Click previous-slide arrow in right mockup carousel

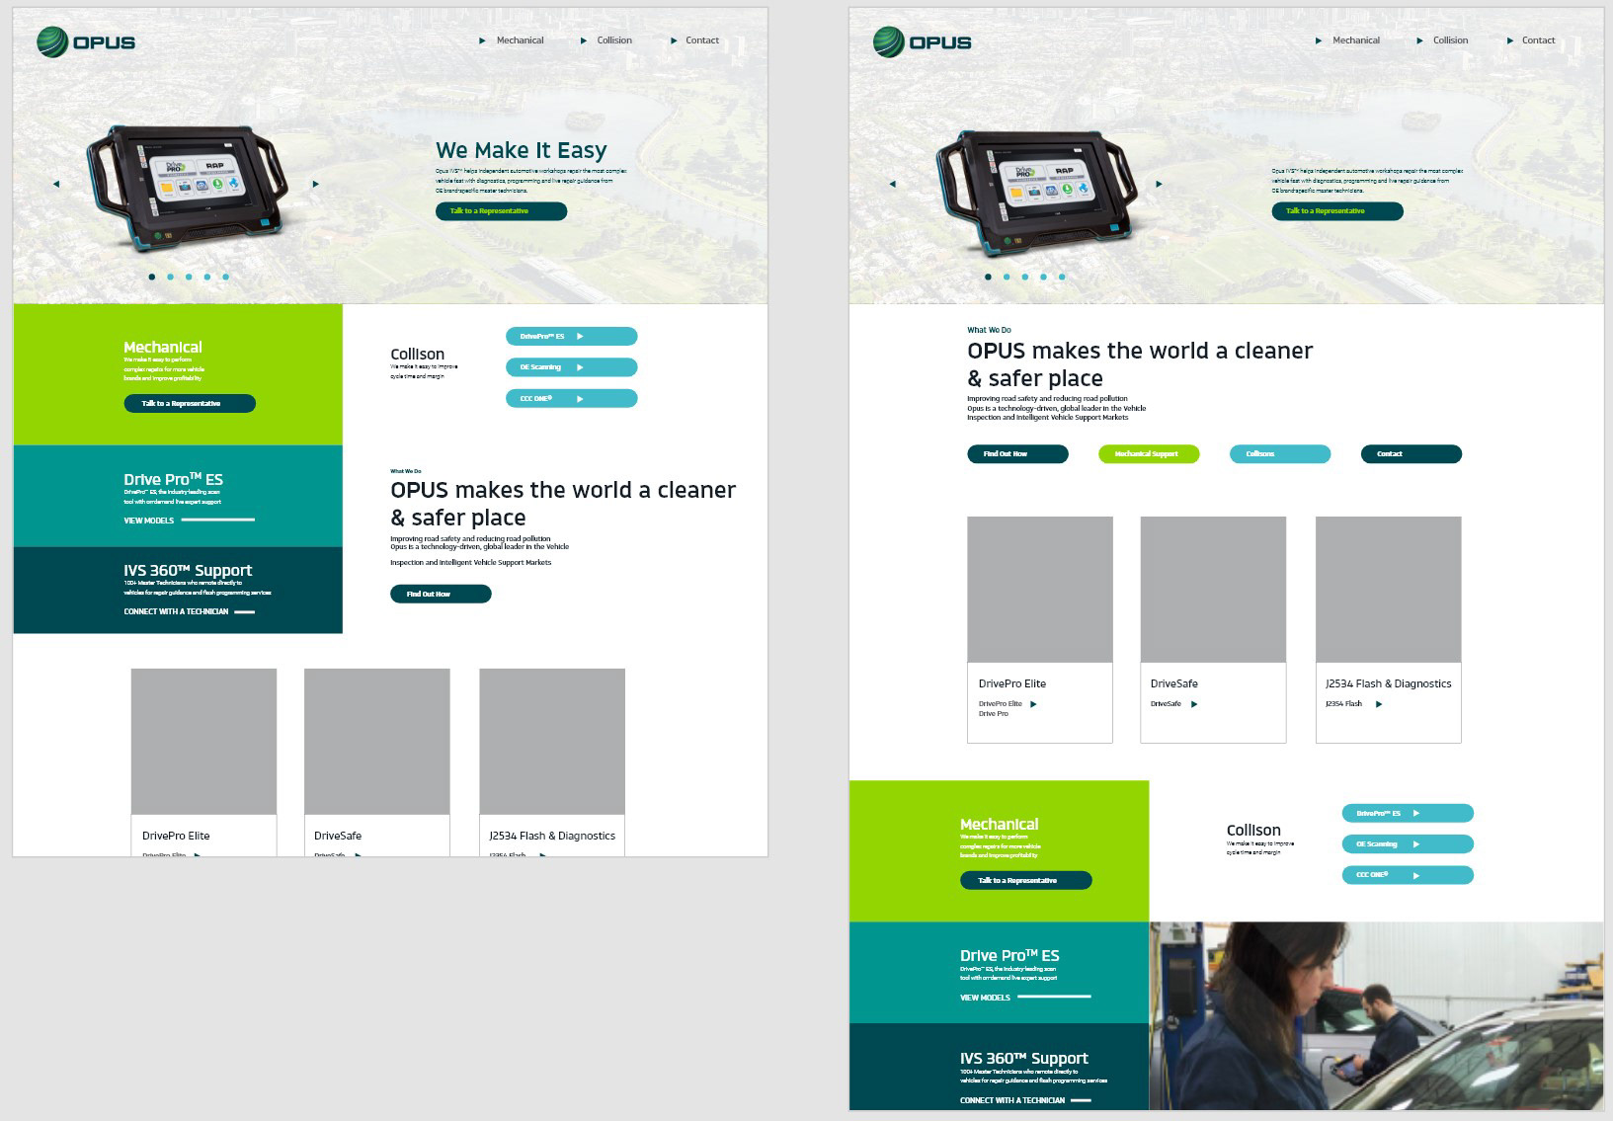click(893, 184)
